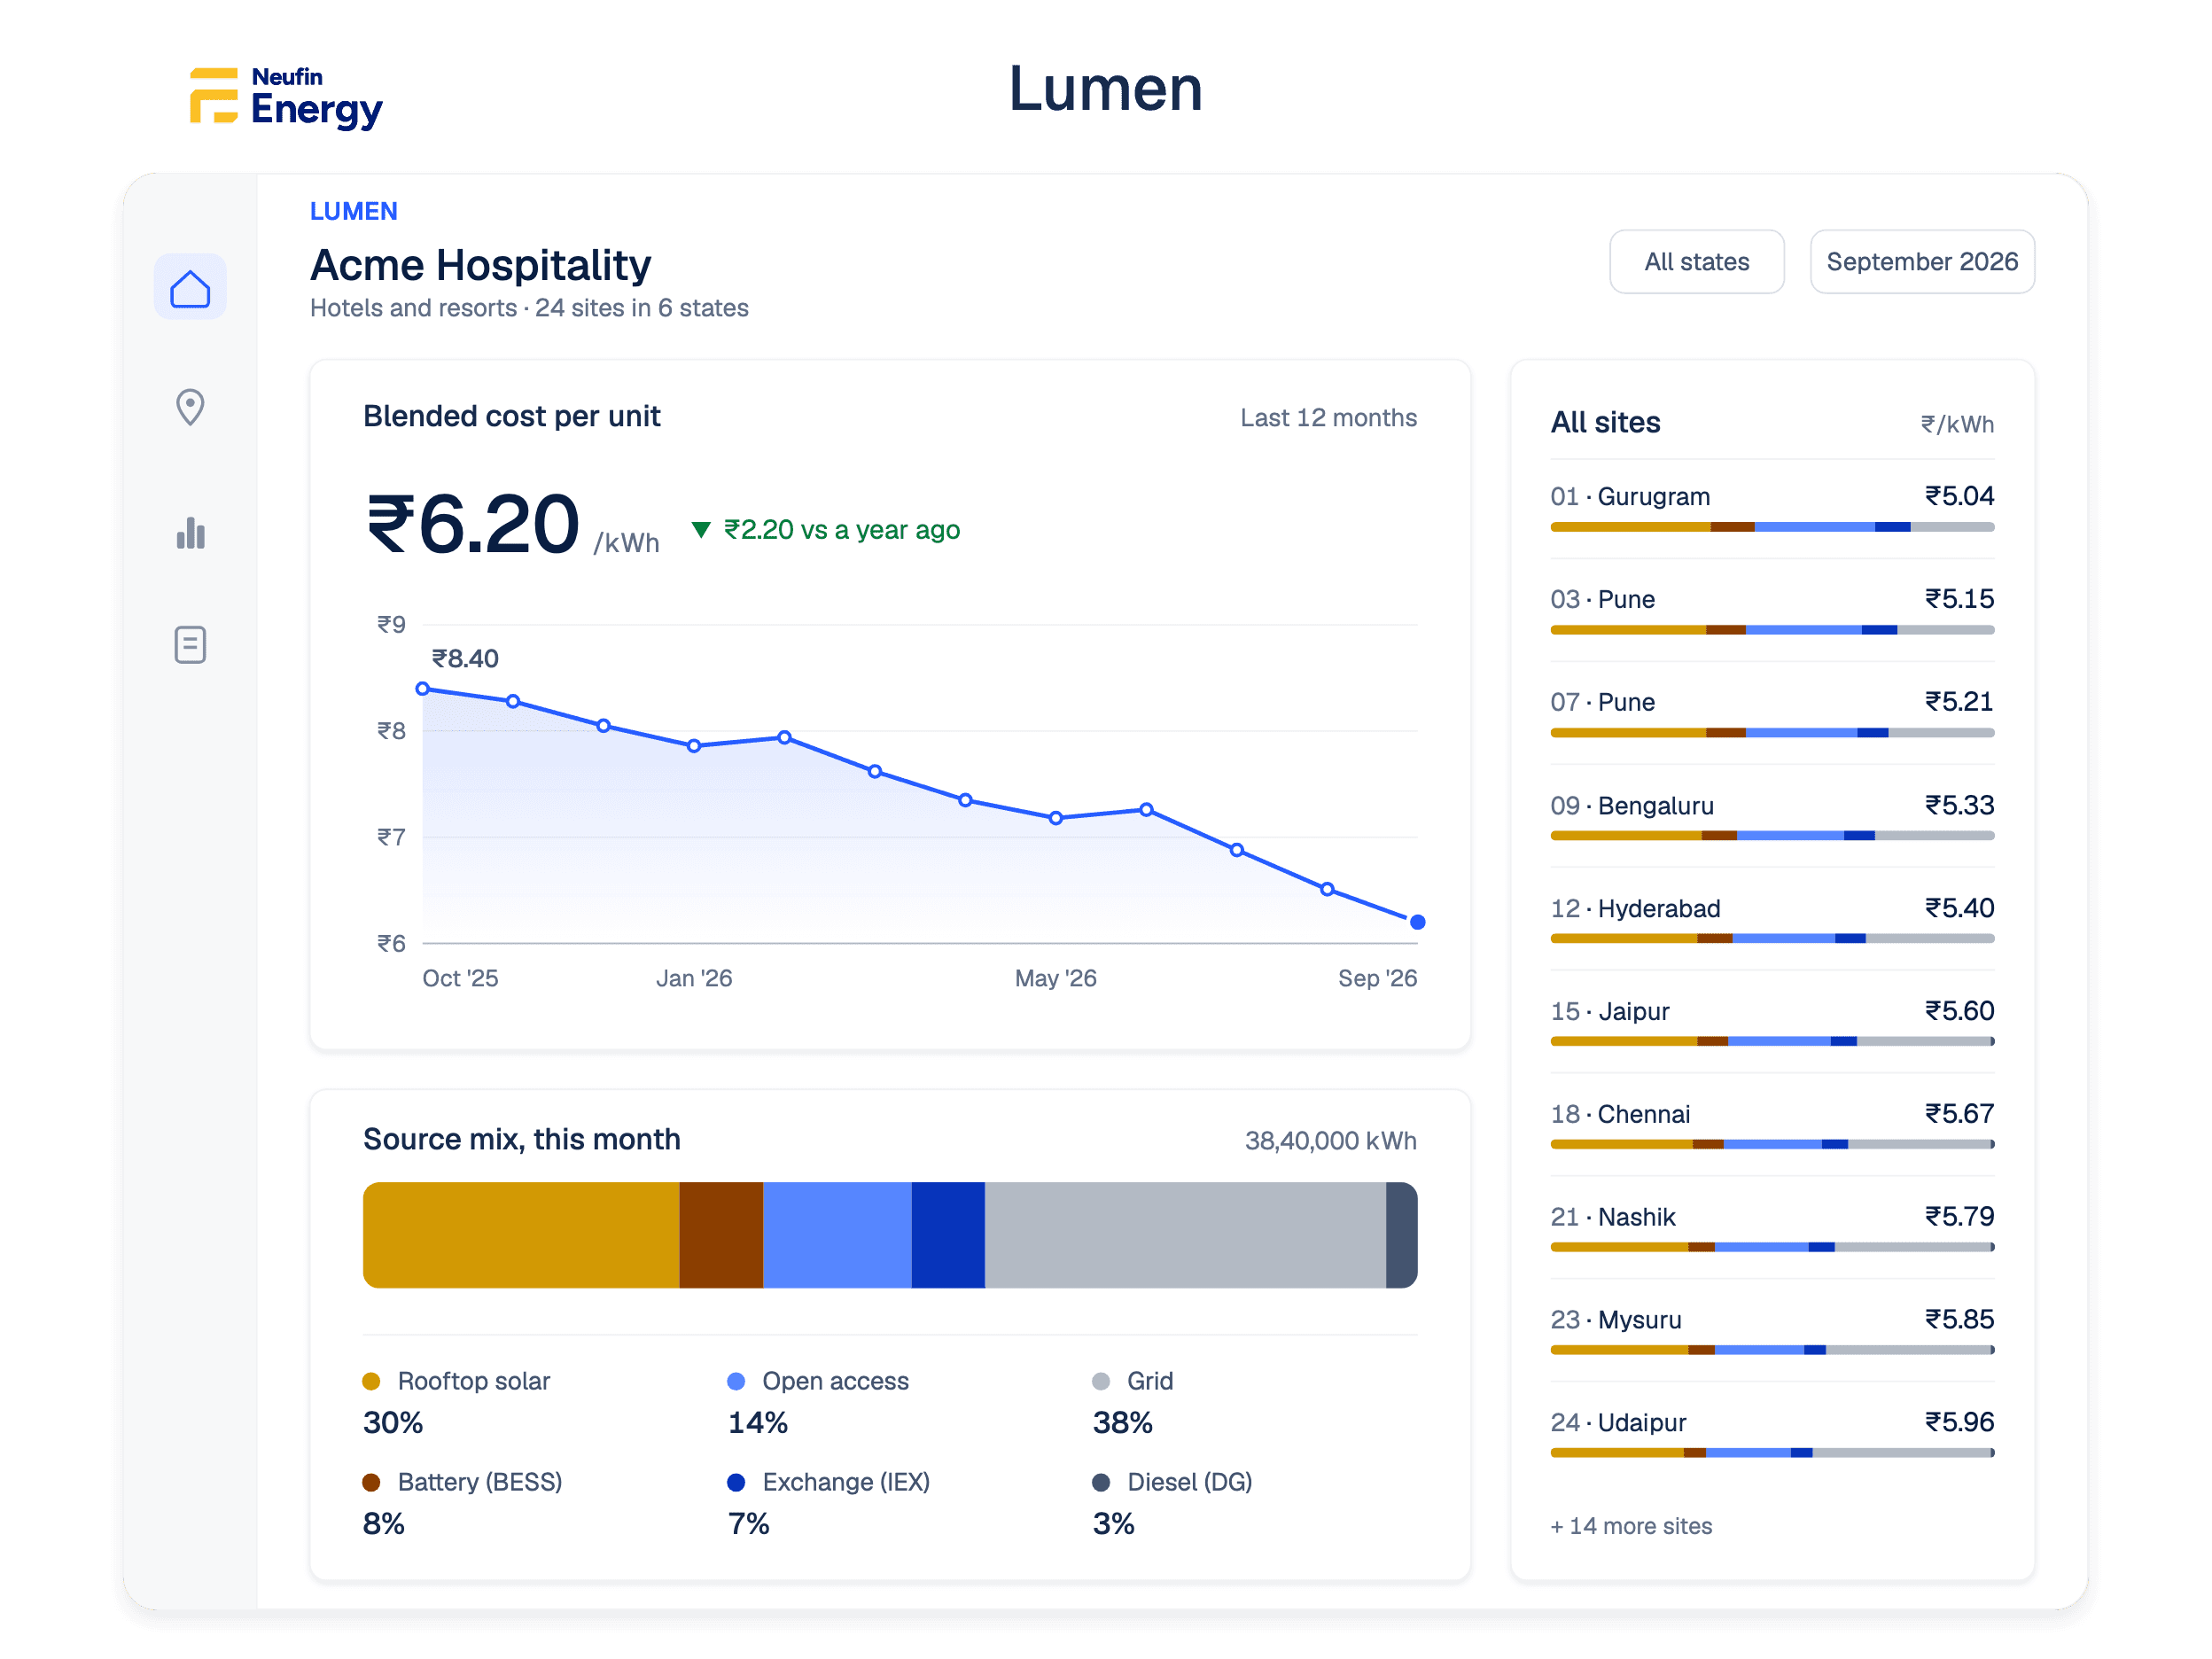Click the Grid legend entry
This screenshot has width=2212, height=1659.
pyautogui.click(x=1133, y=1402)
